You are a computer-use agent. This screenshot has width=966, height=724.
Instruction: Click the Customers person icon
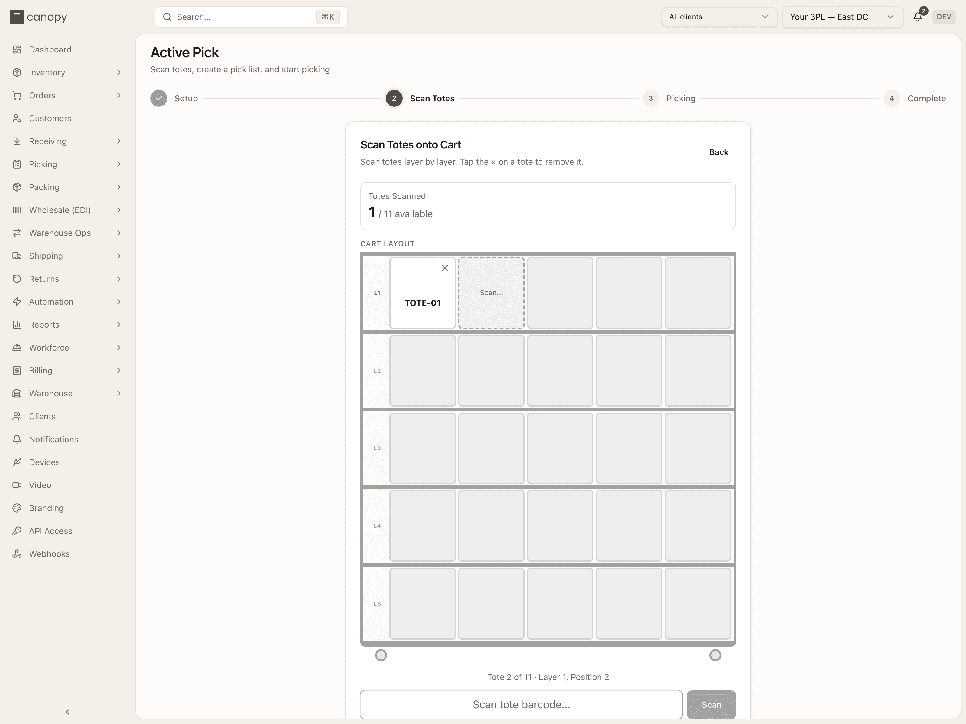click(17, 118)
